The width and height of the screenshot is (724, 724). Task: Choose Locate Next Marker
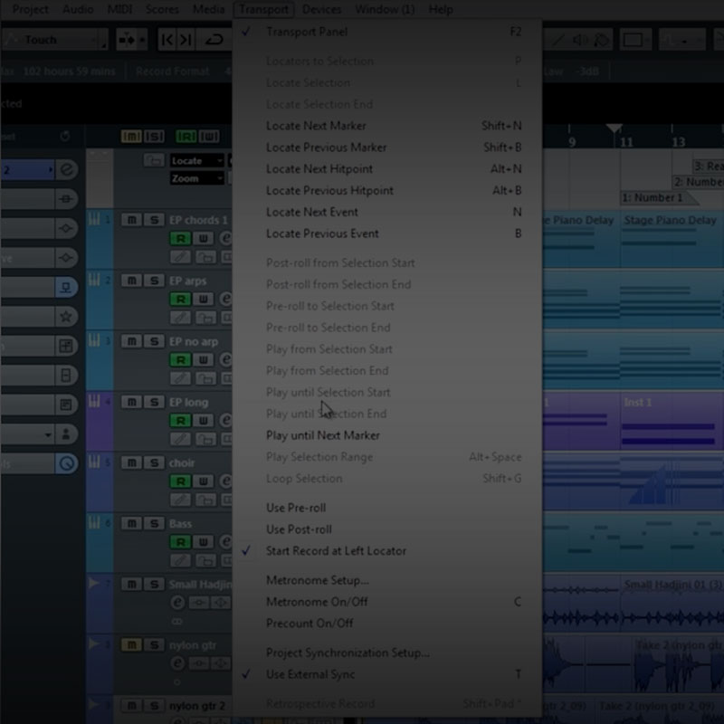pos(387,126)
